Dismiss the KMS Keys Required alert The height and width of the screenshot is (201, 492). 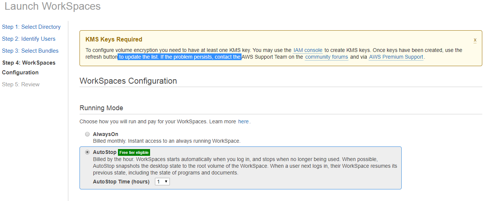[x=475, y=40]
